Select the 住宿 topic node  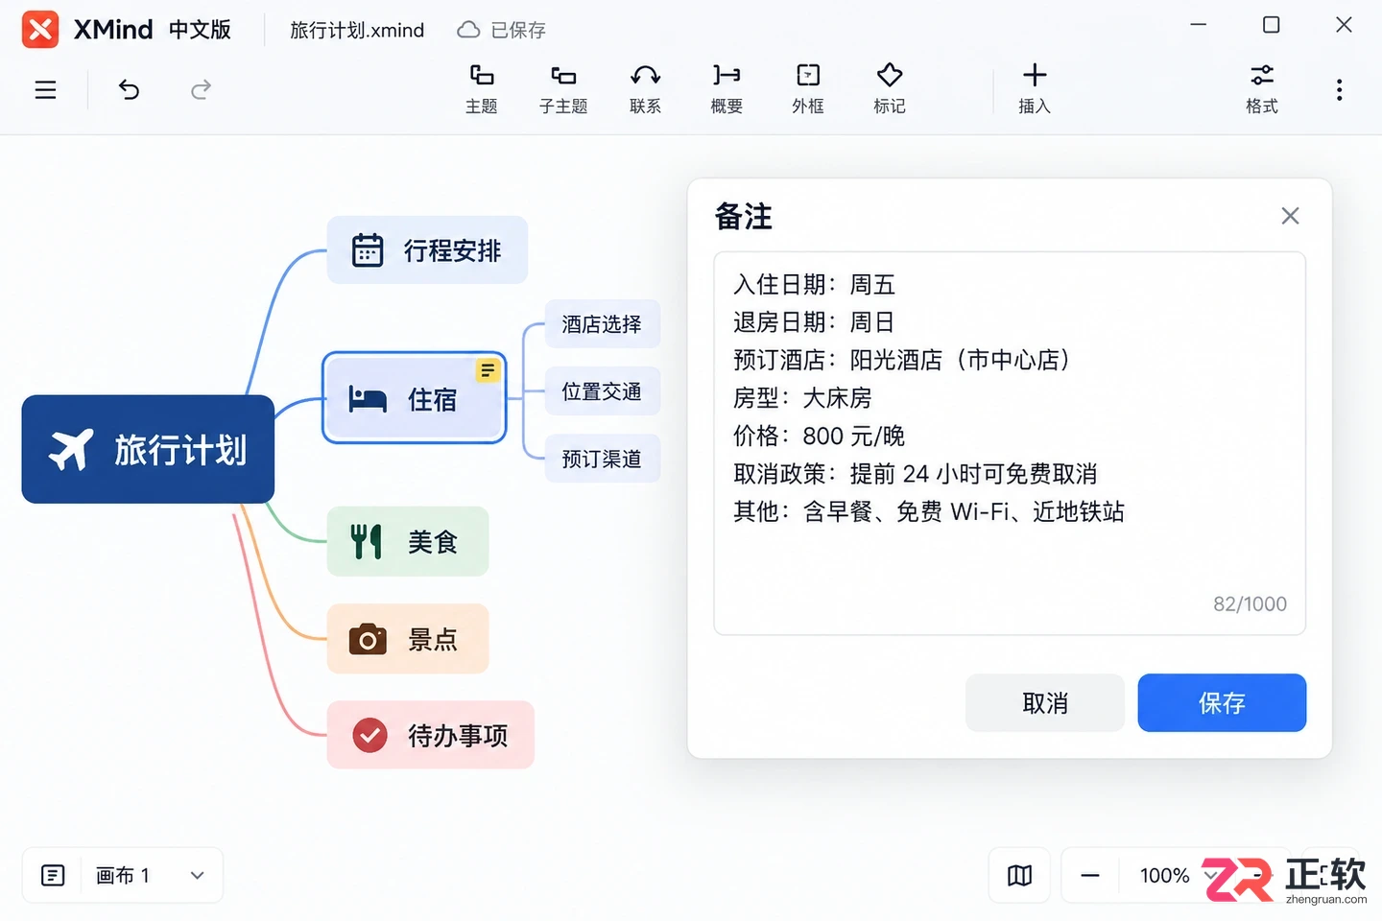414,398
